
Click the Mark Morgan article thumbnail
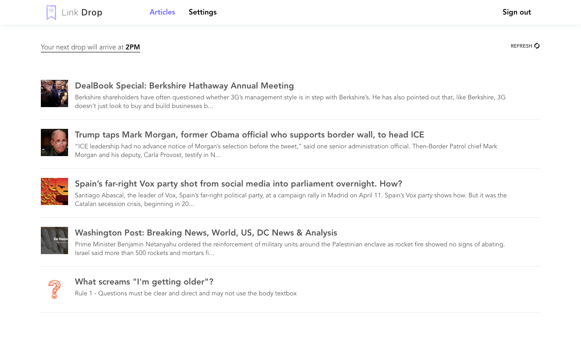[54, 142]
